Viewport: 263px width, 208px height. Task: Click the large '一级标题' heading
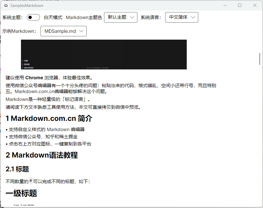coord(21,193)
